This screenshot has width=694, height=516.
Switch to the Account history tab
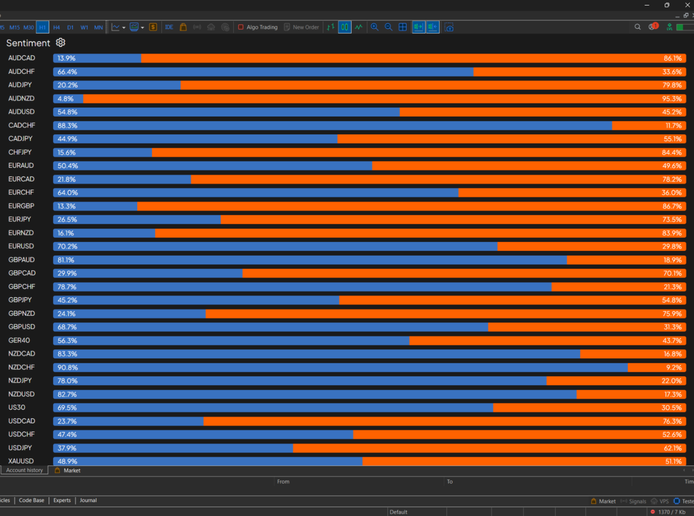point(24,470)
